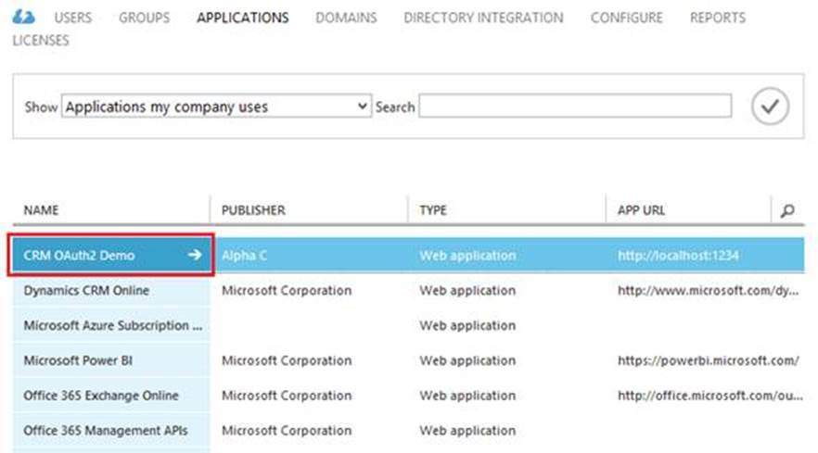Open the Directory Integration tab
The width and height of the screenshot is (818, 453).
point(482,18)
